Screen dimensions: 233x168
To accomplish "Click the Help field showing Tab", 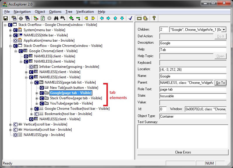I will pyautogui.click(x=193, y=50).
